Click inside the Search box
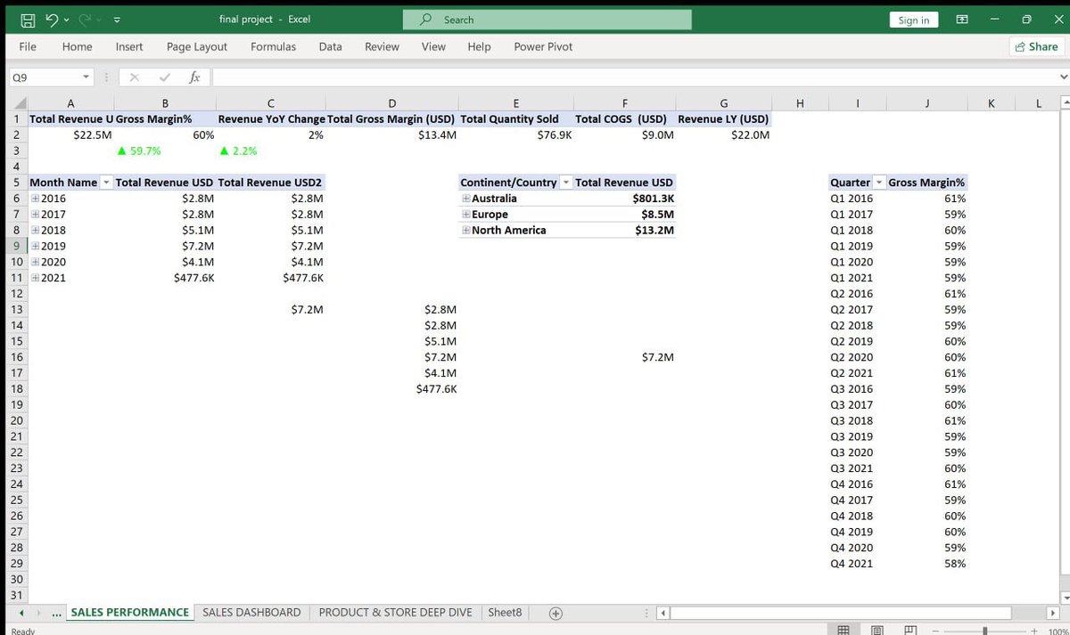 coord(547,20)
